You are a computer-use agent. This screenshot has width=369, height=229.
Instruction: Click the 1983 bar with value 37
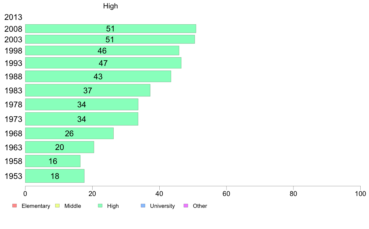tap(88, 90)
